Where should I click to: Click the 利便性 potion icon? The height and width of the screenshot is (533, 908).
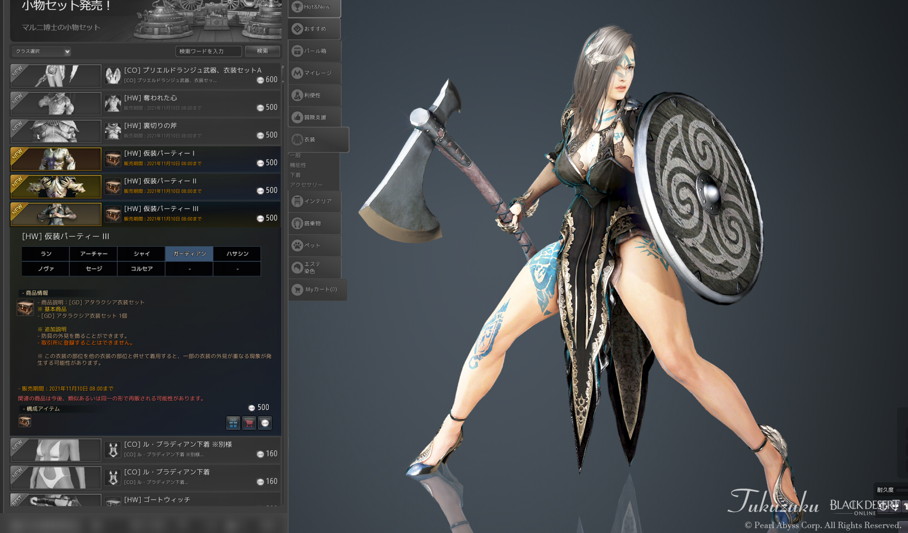coord(297,95)
